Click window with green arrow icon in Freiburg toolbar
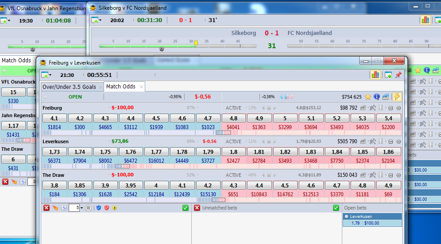The width and height of the screenshot is (441, 244). point(388,75)
